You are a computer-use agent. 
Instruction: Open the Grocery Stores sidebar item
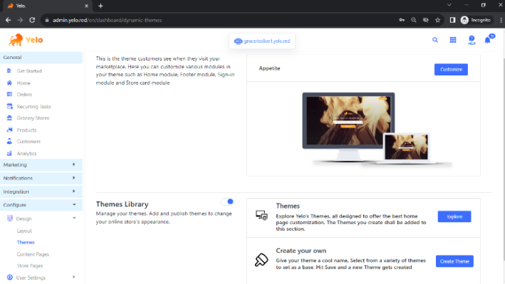click(x=33, y=118)
